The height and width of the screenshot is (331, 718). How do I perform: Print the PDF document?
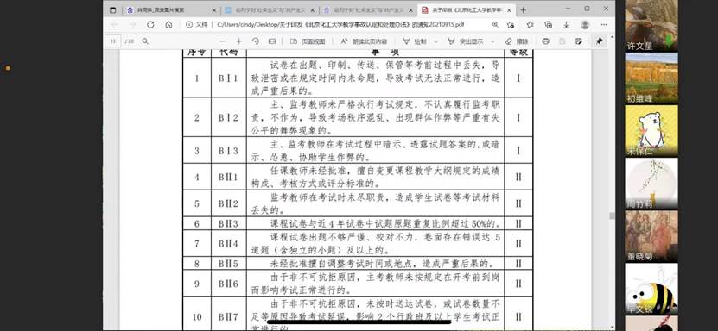pos(545,41)
